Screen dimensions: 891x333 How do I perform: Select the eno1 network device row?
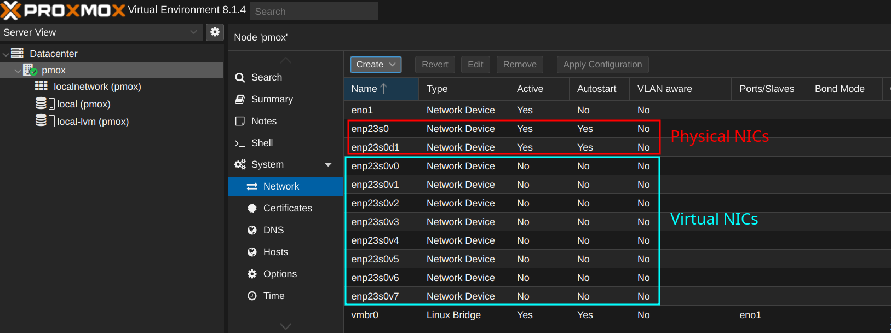pos(617,110)
